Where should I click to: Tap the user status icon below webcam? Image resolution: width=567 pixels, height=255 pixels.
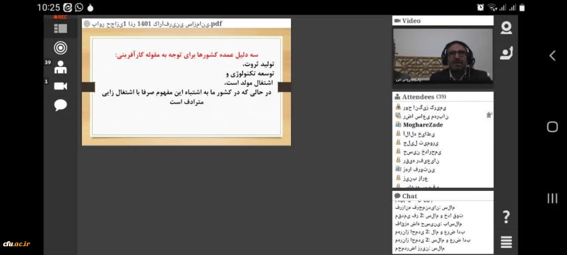(x=506, y=54)
